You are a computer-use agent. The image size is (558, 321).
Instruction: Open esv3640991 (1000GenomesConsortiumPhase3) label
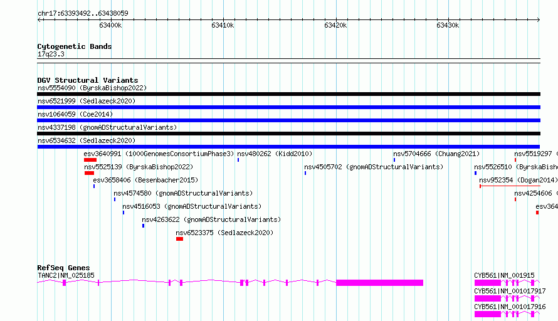(x=159, y=154)
